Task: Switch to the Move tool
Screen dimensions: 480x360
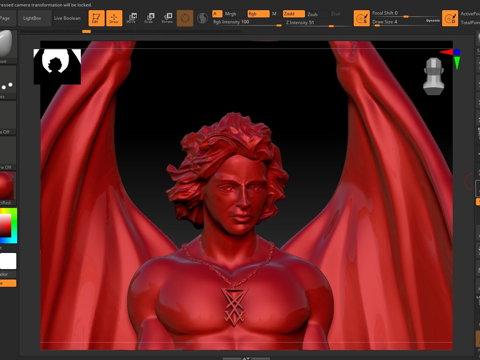Action: pos(131,18)
